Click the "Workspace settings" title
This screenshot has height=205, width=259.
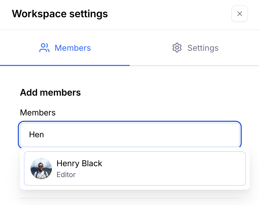[x=60, y=14]
